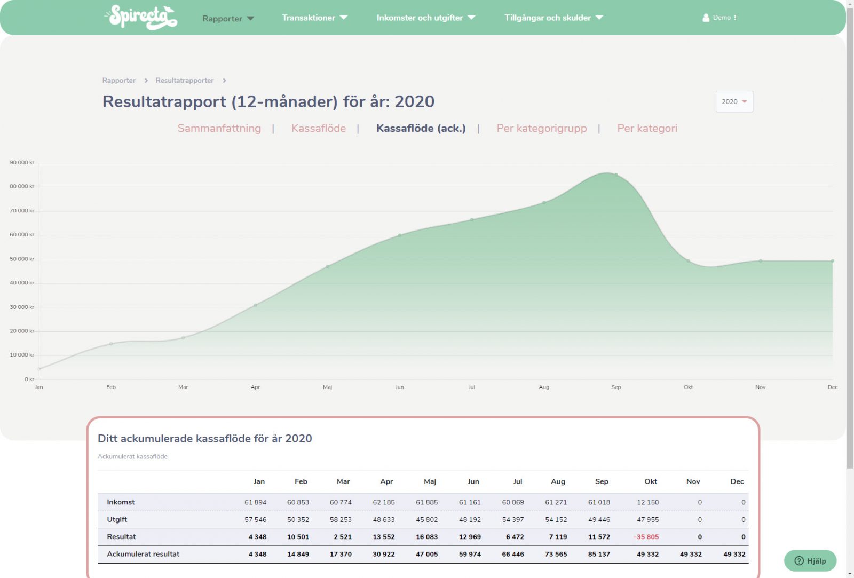Click the Resultatrapporter breadcrumb link
854x578 pixels.
[184, 80]
